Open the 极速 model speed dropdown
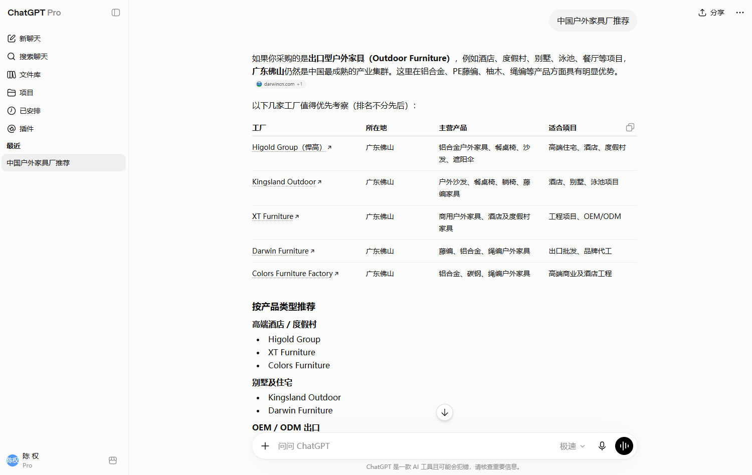Screen dimensions: 752x475 pyautogui.click(x=572, y=446)
